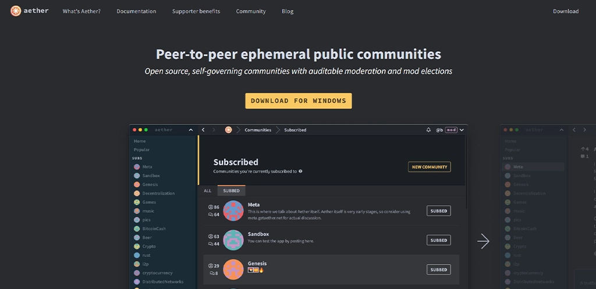Click the Sandbox community avatar in the list
The width and height of the screenshot is (596, 289).
(x=233, y=240)
